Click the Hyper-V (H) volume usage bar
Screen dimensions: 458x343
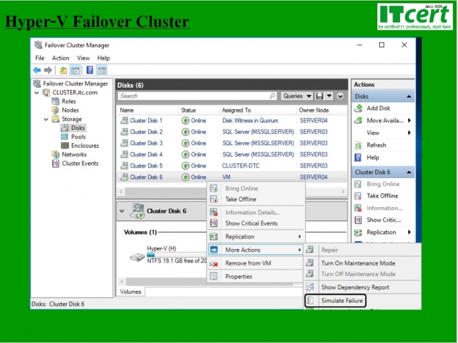click(176, 255)
